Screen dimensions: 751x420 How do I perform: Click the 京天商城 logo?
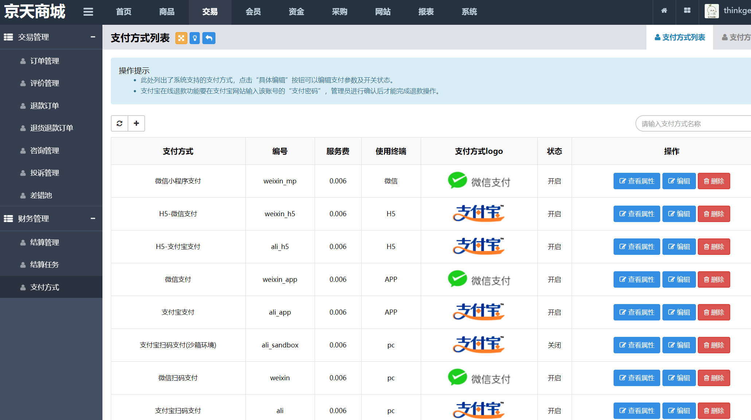point(35,11)
